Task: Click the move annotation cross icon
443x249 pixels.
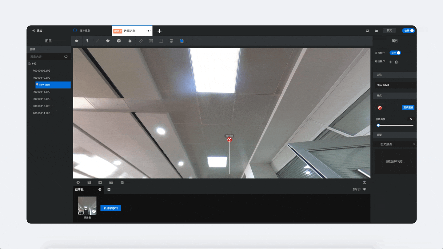Action: pos(391,62)
